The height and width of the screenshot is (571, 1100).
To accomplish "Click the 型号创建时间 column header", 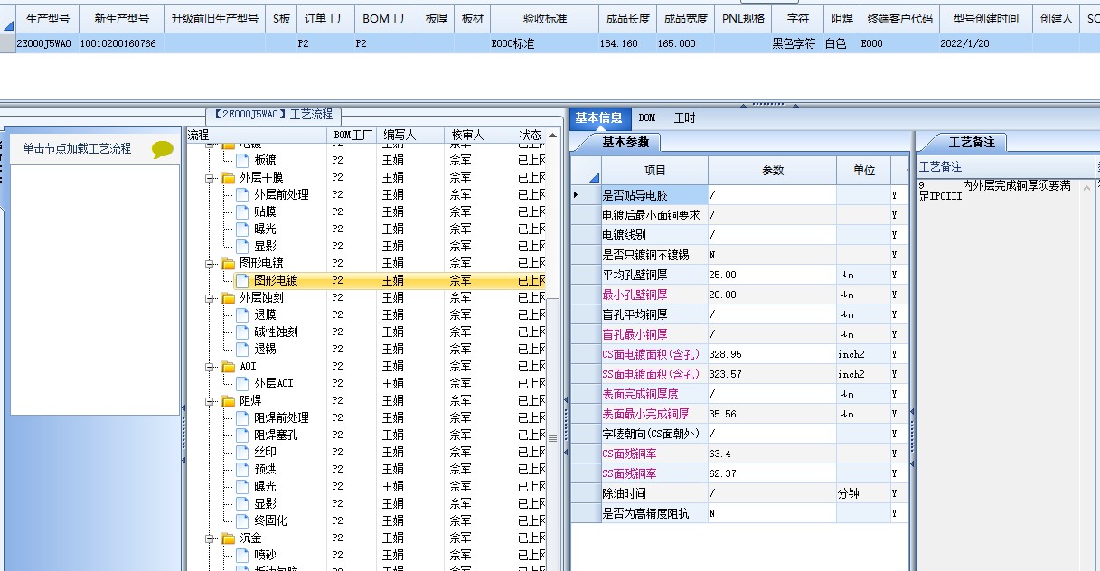I will click(985, 18).
